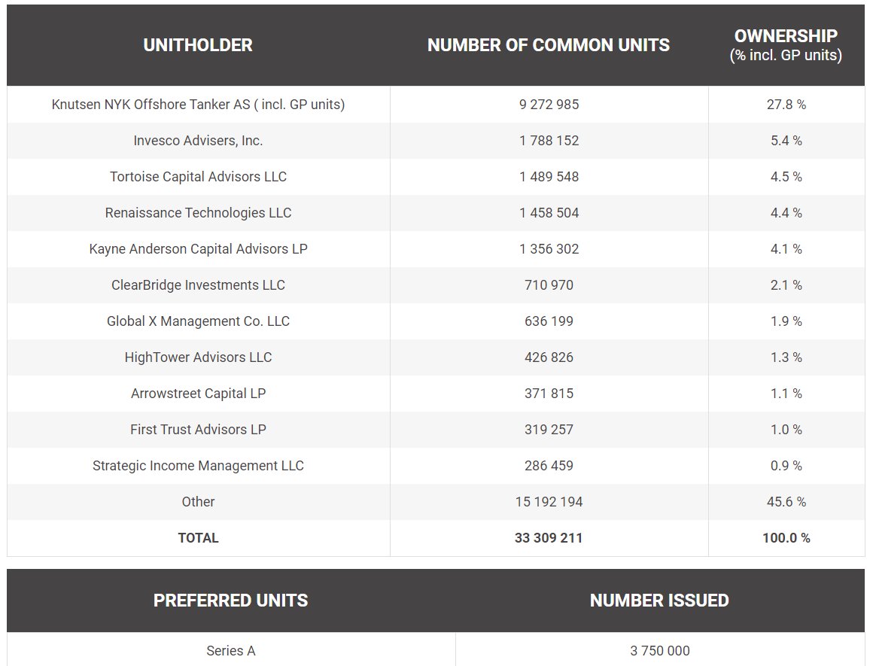
Task: Click the 4.1 % ownership cell
Action: coord(786,249)
